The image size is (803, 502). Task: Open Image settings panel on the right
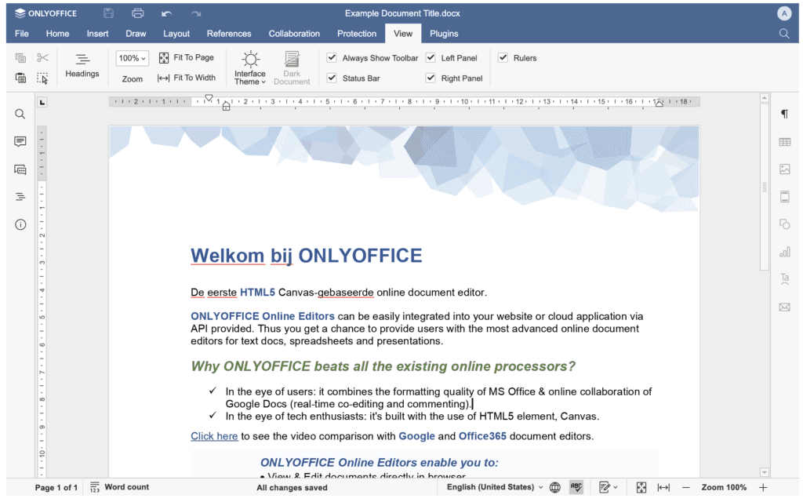(x=784, y=169)
